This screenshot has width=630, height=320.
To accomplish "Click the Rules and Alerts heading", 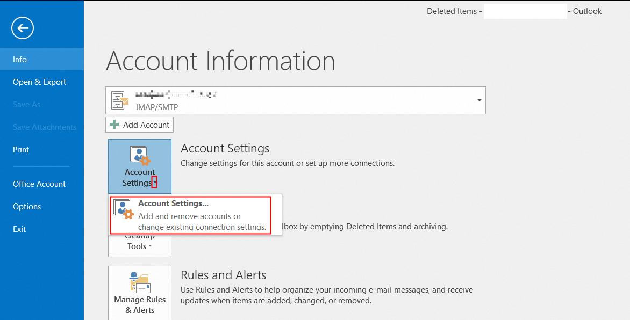I will pyautogui.click(x=224, y=275).
